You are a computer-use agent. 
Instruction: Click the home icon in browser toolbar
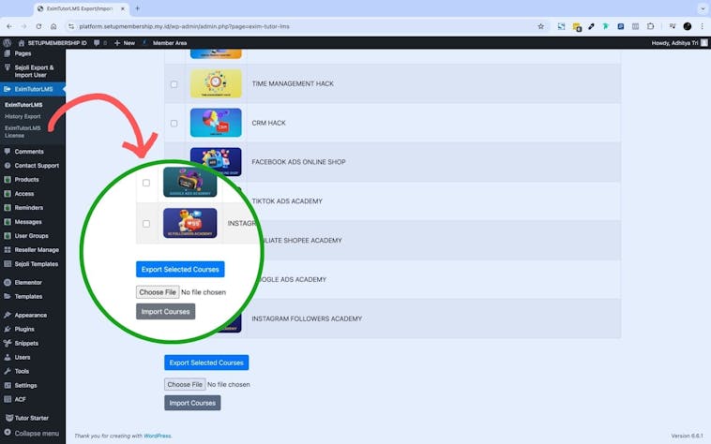(x=53, y=26)
